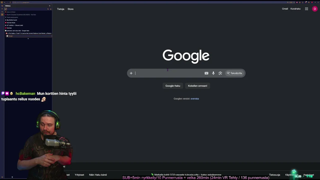This screenshot has height=180, width=320.
Task: Switch to the LinkHub Discord Linkit tab
Action: coord(28,25)
